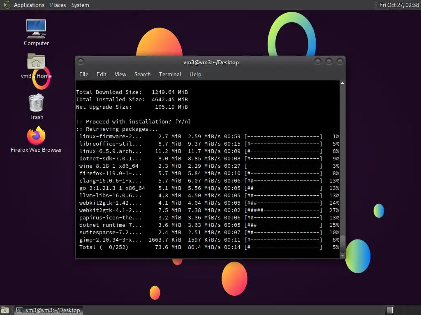
Task: Close the terminal window
Action: click(340, 62)
